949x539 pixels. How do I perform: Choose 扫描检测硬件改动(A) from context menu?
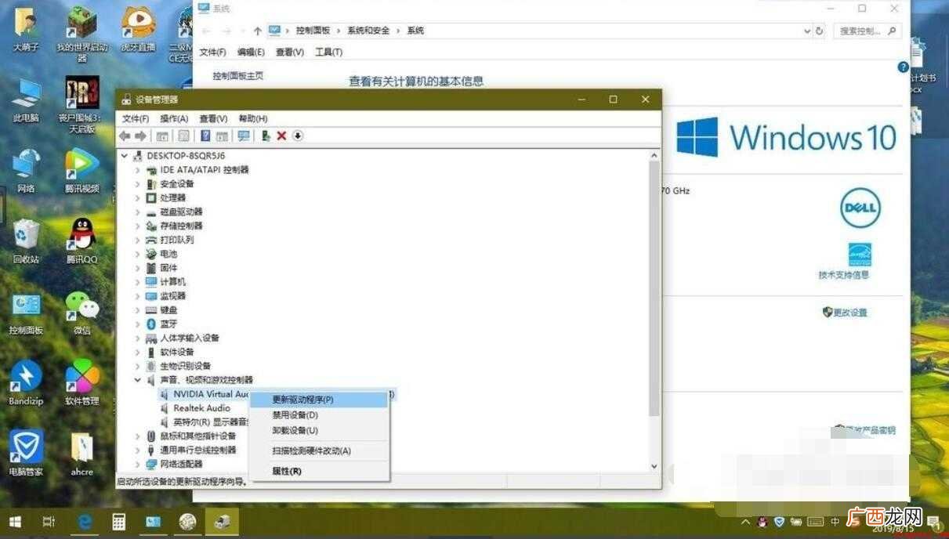tap(319, 451)
